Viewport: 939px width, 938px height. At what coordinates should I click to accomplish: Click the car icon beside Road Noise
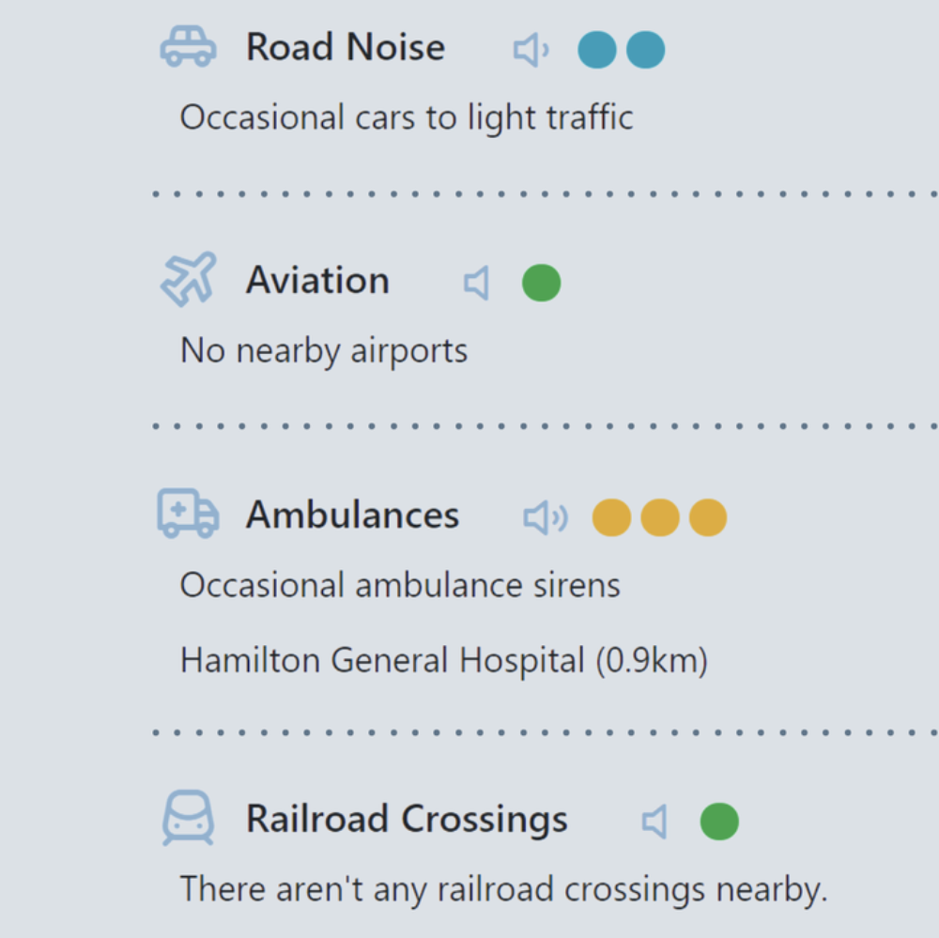point(188,46)
